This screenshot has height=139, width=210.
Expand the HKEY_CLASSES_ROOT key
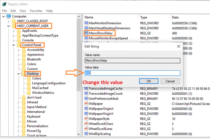8,21
